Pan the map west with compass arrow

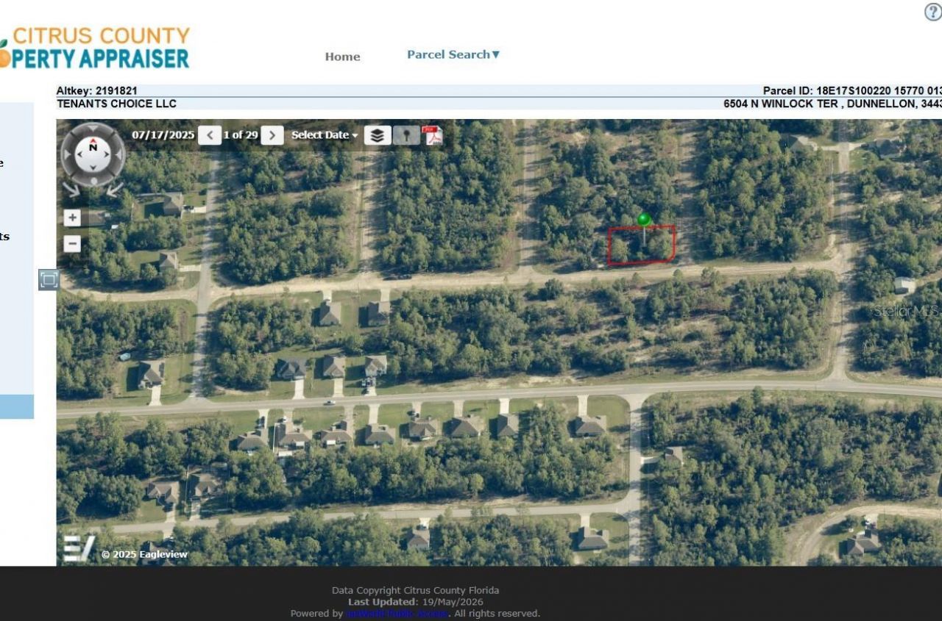click(79, 156)
